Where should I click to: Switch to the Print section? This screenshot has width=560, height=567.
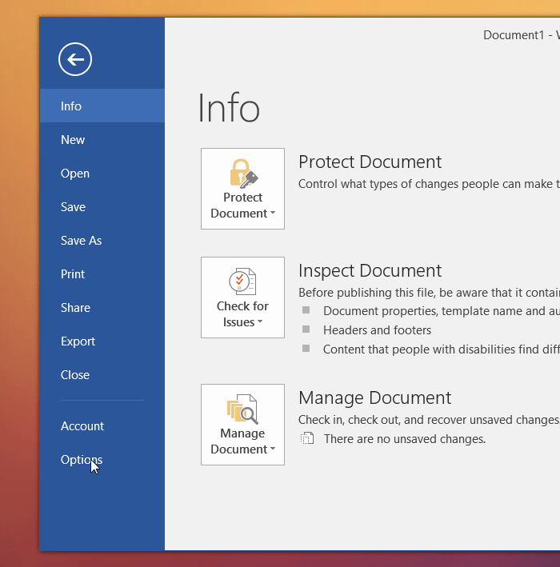pyautogui.click(x=73, y=274)
